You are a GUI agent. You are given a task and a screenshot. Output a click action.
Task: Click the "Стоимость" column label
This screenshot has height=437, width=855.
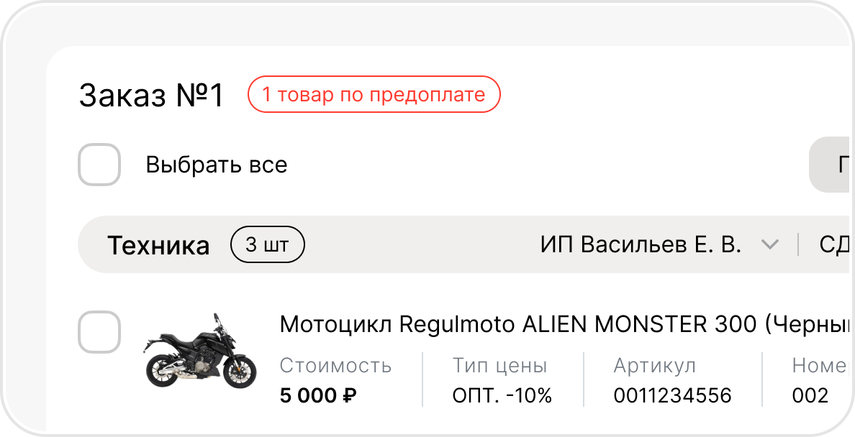point(335,366)
